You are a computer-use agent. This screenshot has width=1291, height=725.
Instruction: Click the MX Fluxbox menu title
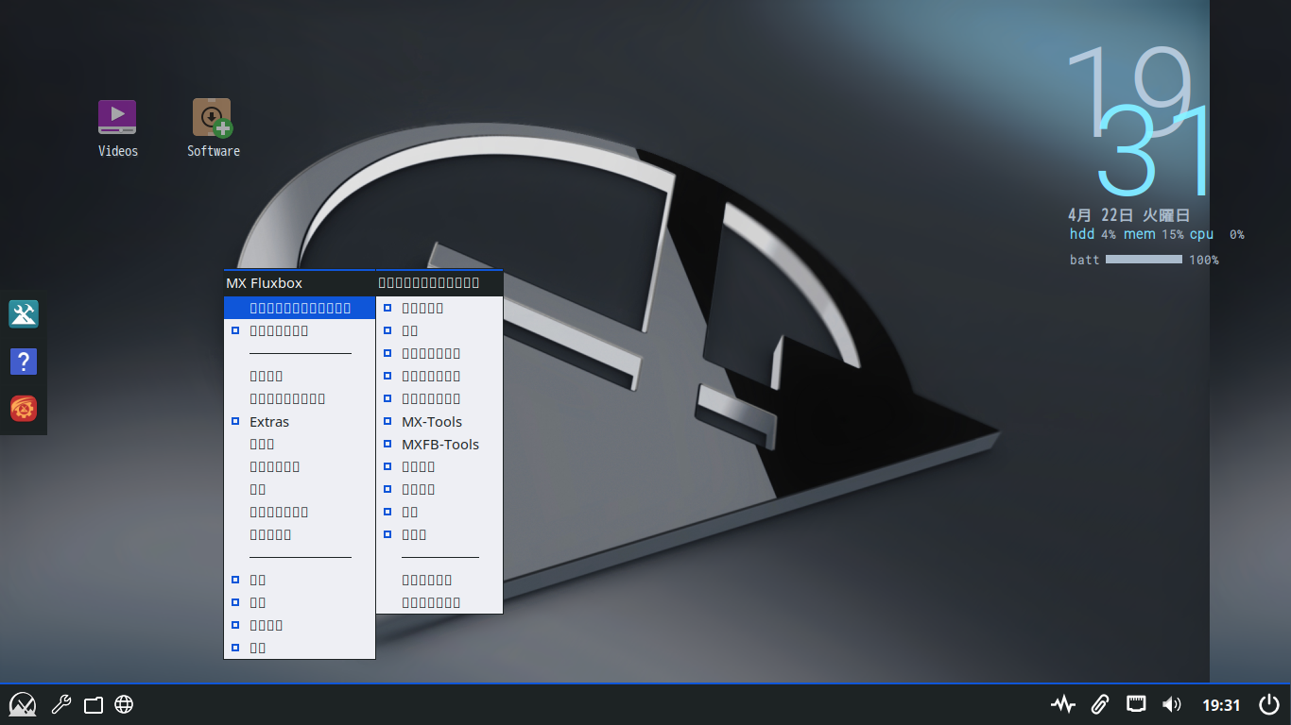pyautogui.click(x=265, y=283)
